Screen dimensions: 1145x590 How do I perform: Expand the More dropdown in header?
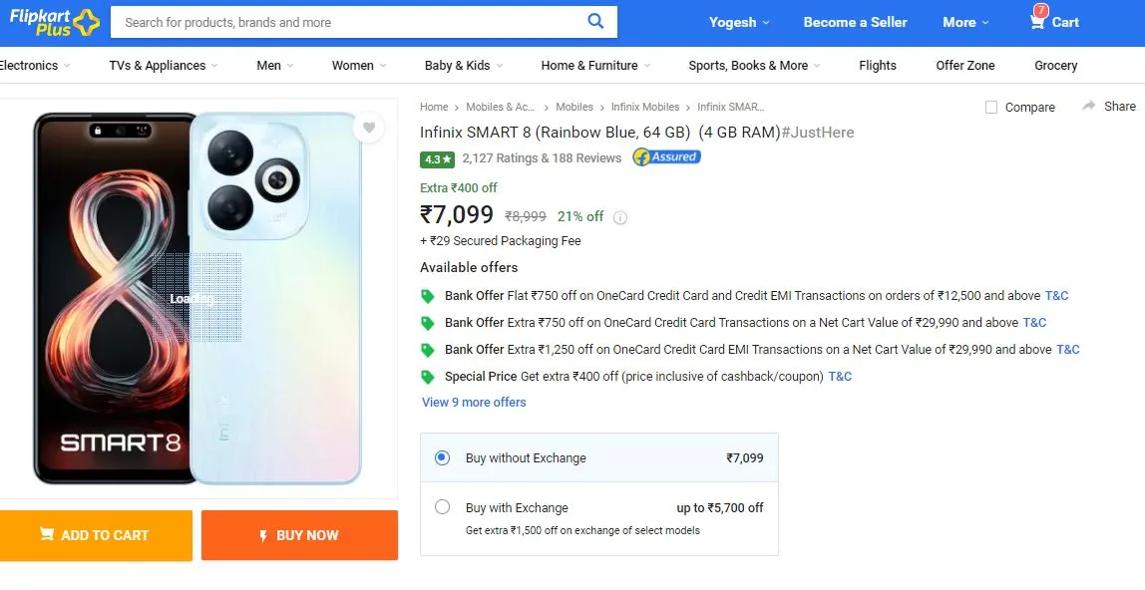(965, 22)
